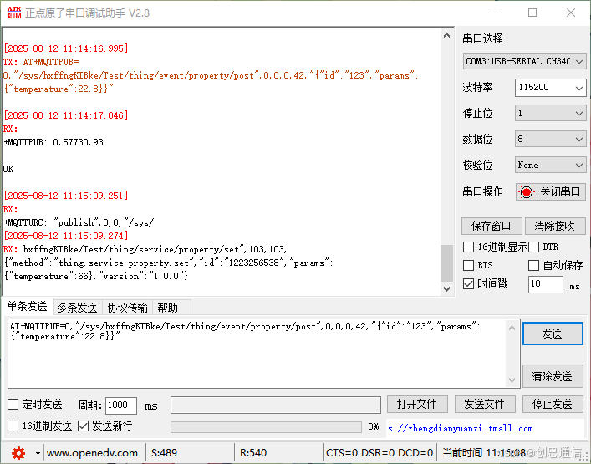
Task: Switch to the 协议传输 tab
Action: pyautogui.click(x=127, y=308)
